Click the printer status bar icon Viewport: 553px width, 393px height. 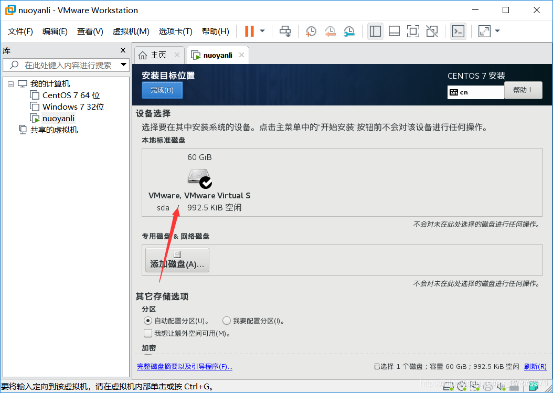click(x=488, y=387)
